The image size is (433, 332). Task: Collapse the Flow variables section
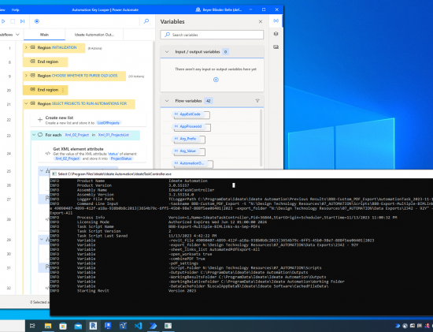(x=167, y=101)
